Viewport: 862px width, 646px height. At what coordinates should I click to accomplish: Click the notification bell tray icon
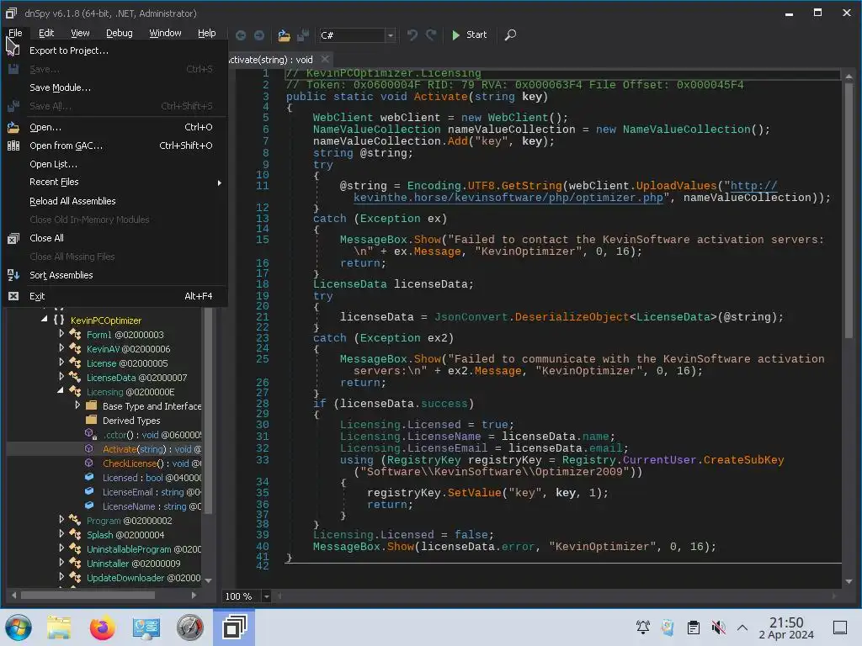pos(642,627)
